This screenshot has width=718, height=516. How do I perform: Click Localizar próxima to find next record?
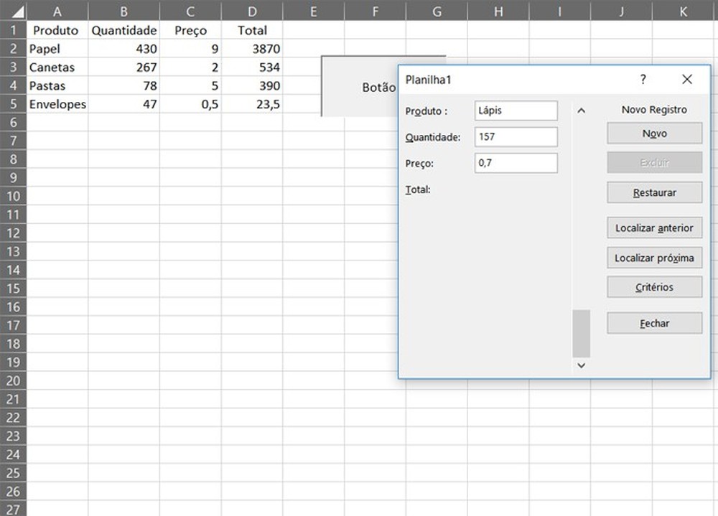(654, 257)
